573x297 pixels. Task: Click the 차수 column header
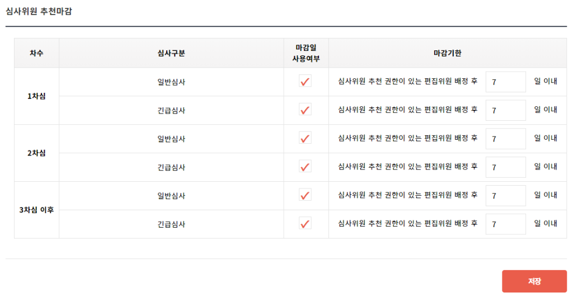(36, 53)
